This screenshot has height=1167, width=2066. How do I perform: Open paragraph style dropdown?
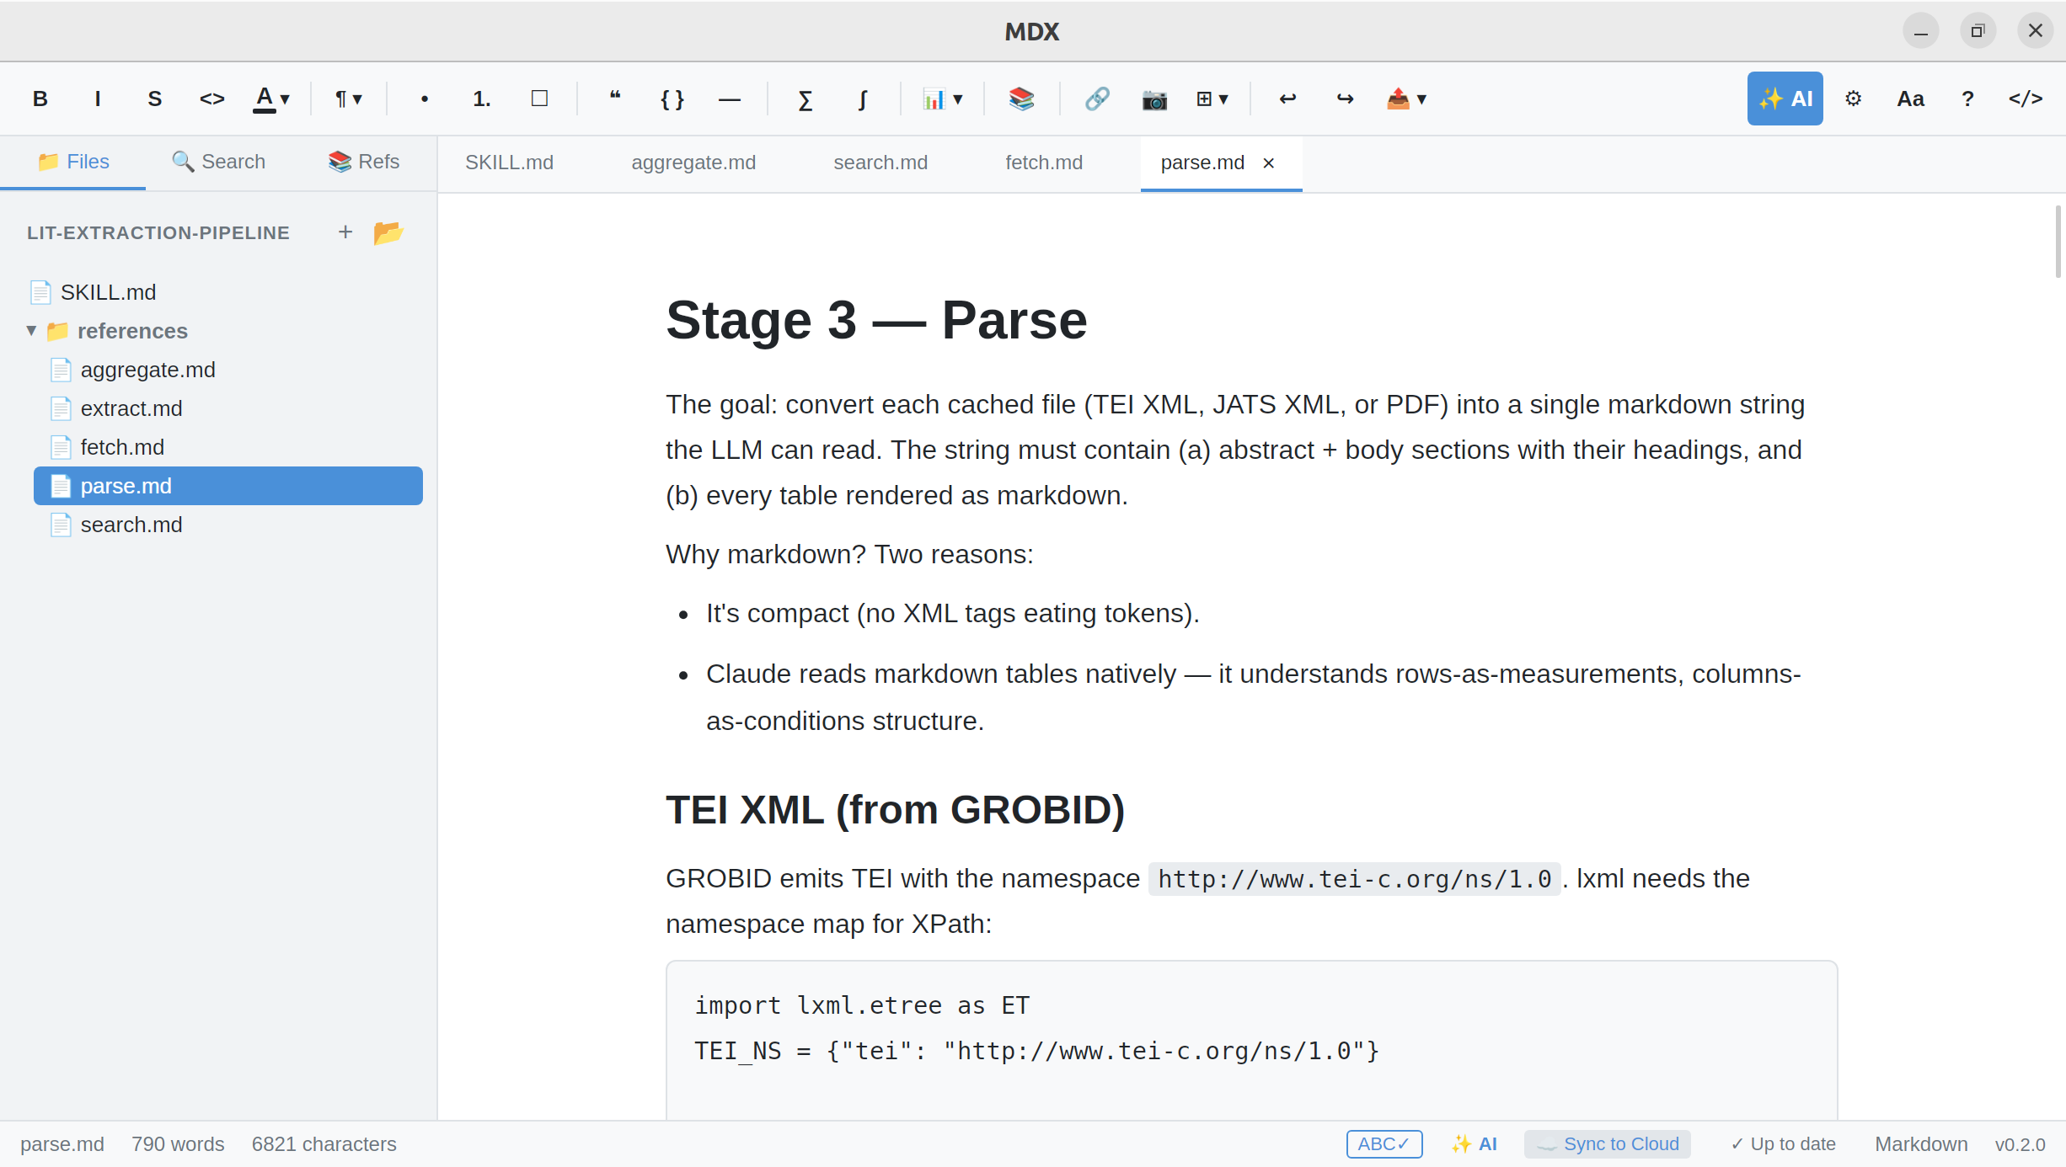[348, 99]
